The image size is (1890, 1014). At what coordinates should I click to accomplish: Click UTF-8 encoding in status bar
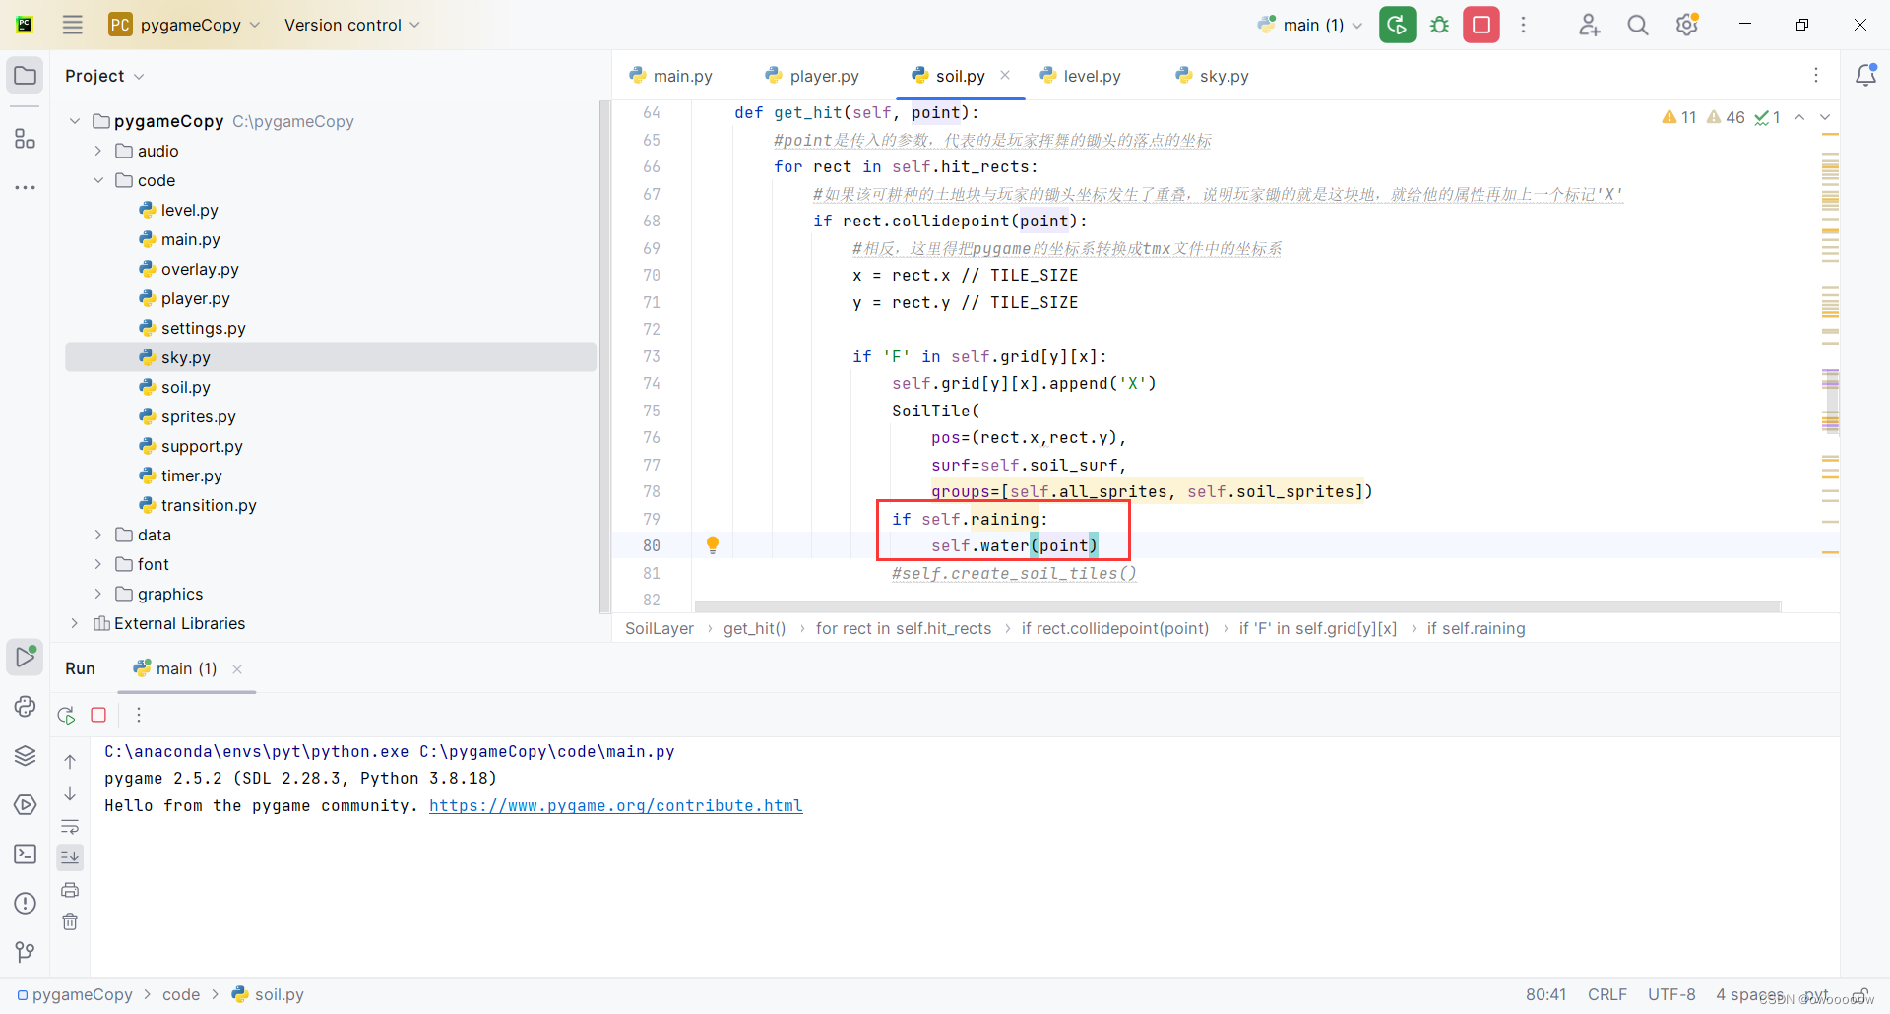click(x=1671, y=994)
